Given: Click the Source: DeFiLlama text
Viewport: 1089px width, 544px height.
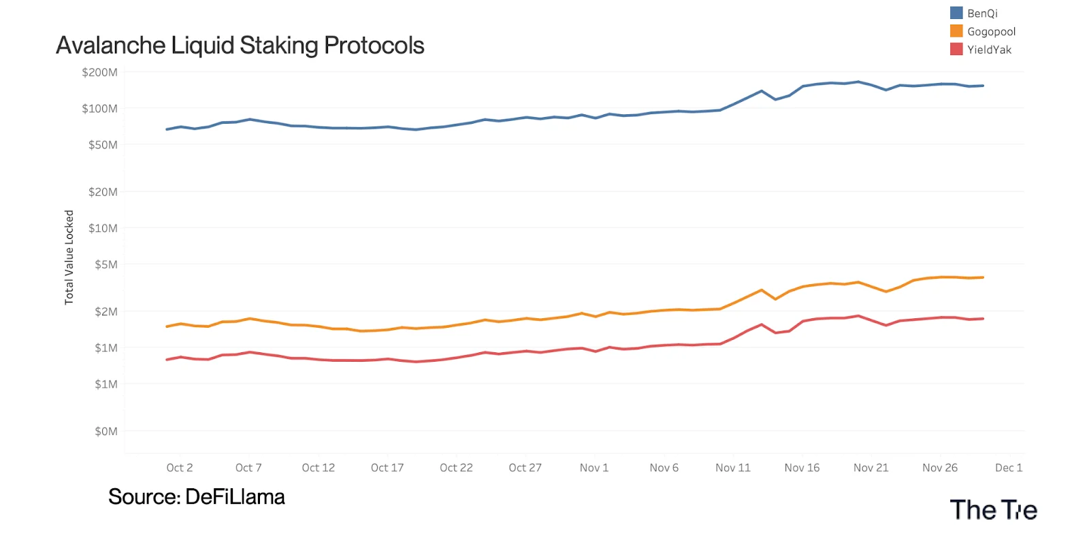Looking at the screenshot, I should 196,497.
